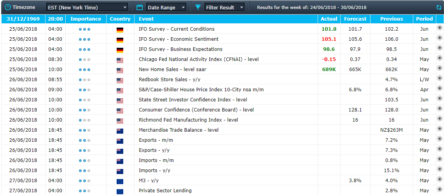Click the actual value 689K

click(329, 70)
